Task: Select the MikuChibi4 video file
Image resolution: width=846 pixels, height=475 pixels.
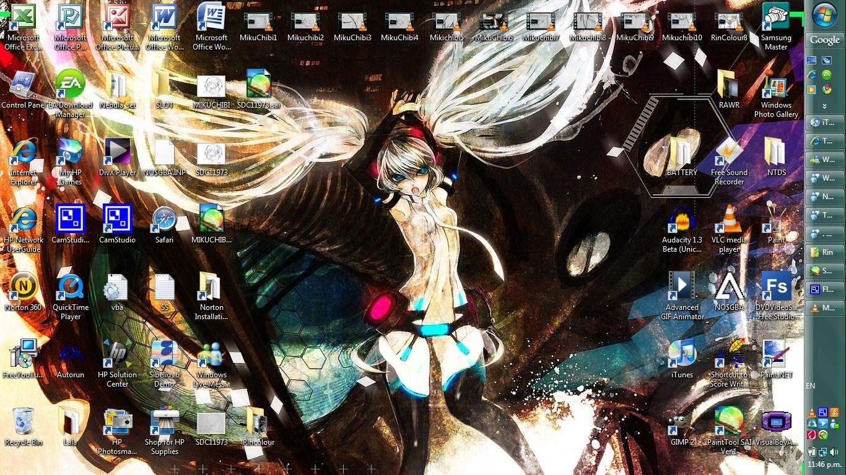Action: 399,27
